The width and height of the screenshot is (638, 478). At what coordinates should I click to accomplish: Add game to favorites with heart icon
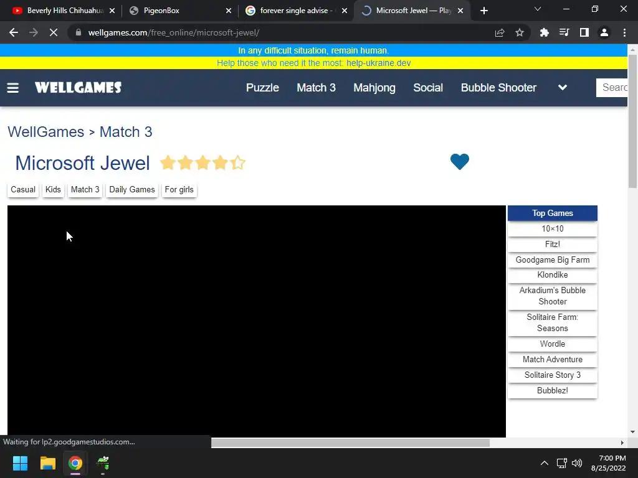point(460,161)
